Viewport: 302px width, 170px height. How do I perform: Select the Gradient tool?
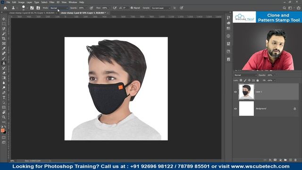coord(4,78)
